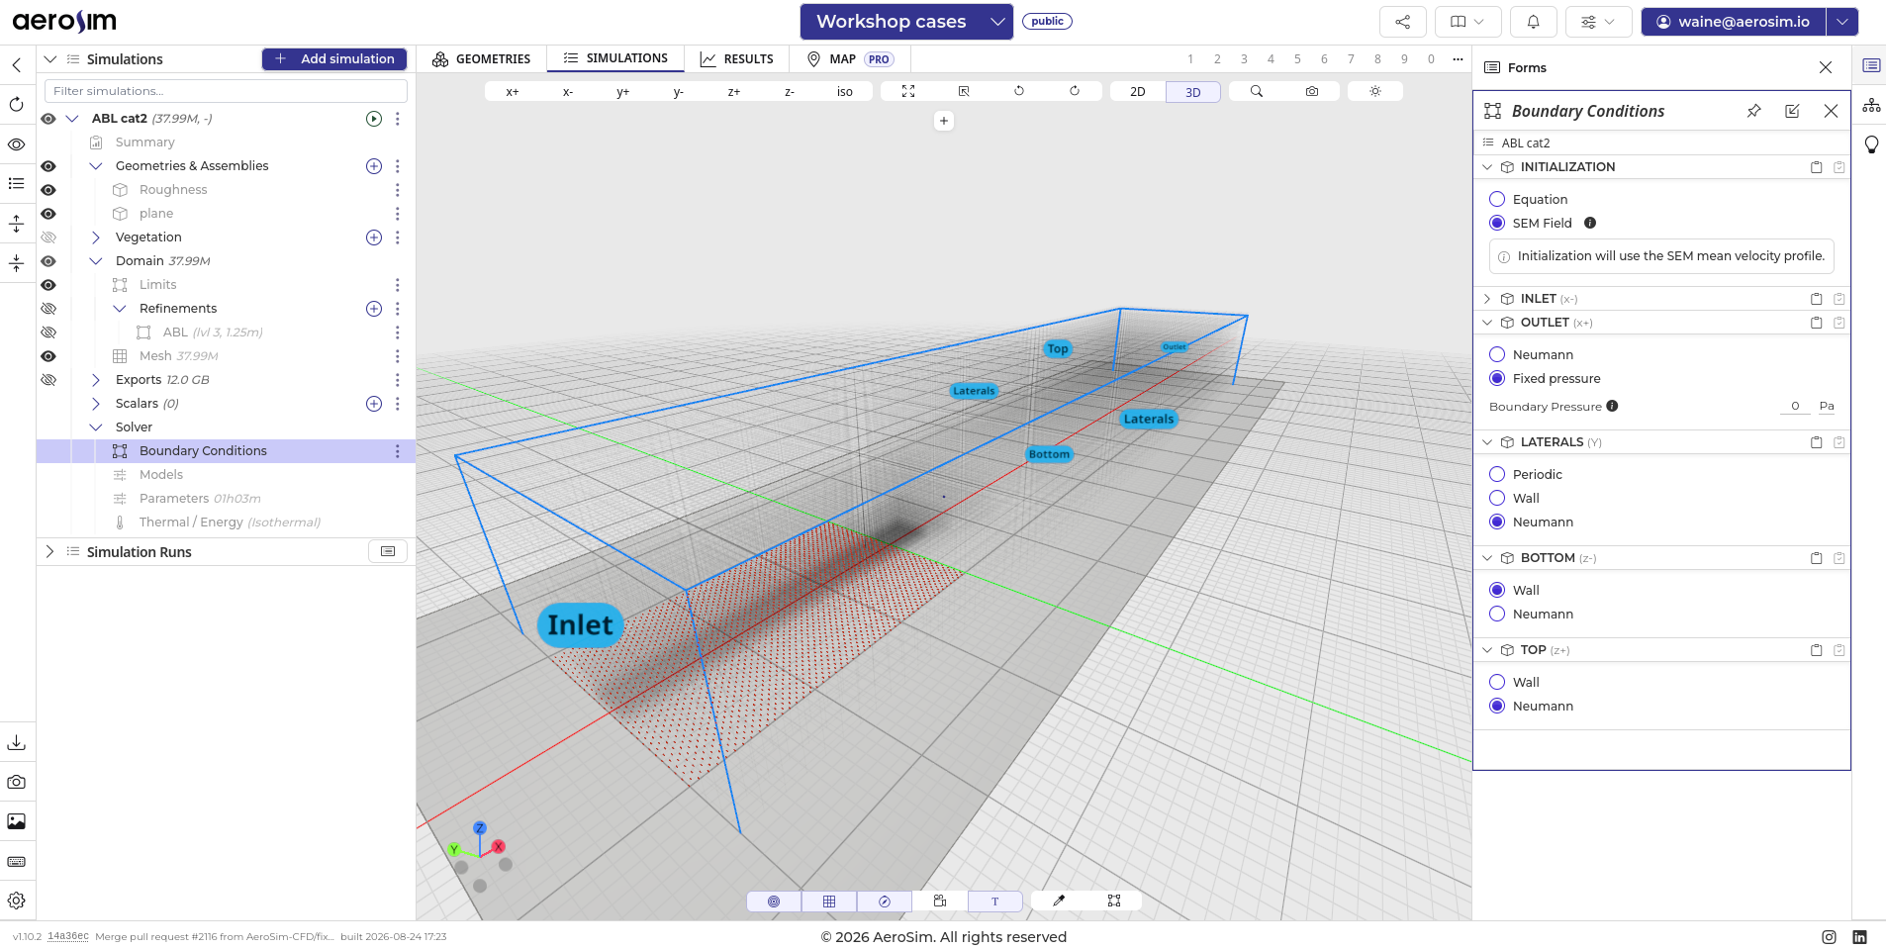Open Workshop cases project dropdown

tap(906, 22)
